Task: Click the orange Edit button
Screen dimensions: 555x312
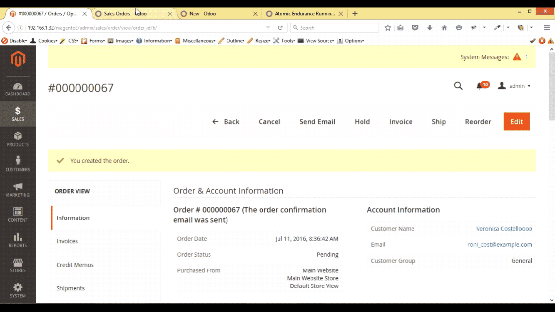Action: 517,121
